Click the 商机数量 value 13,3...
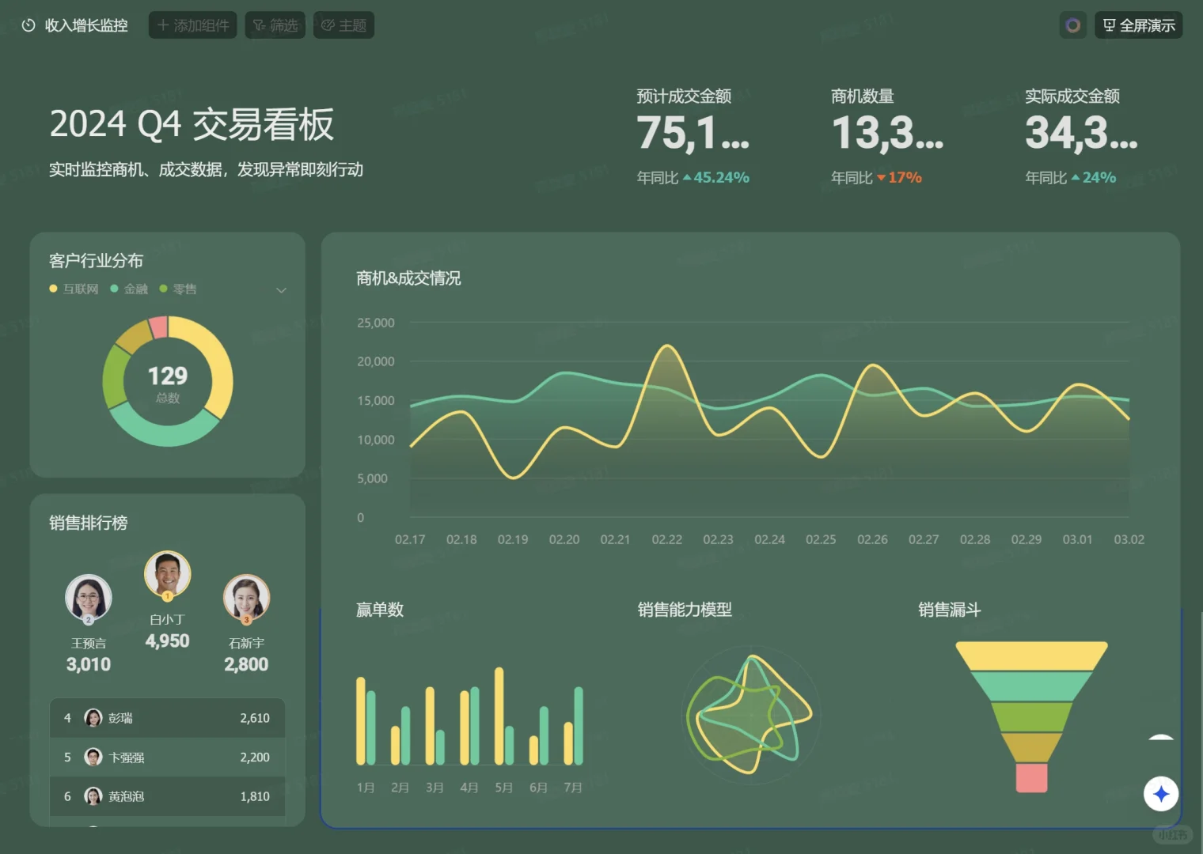This screenshot has width=1203, height=854. (887, 133)
